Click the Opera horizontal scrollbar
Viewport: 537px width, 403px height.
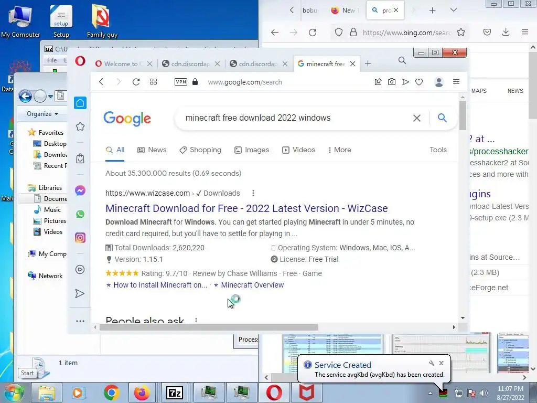click(209, 327)
